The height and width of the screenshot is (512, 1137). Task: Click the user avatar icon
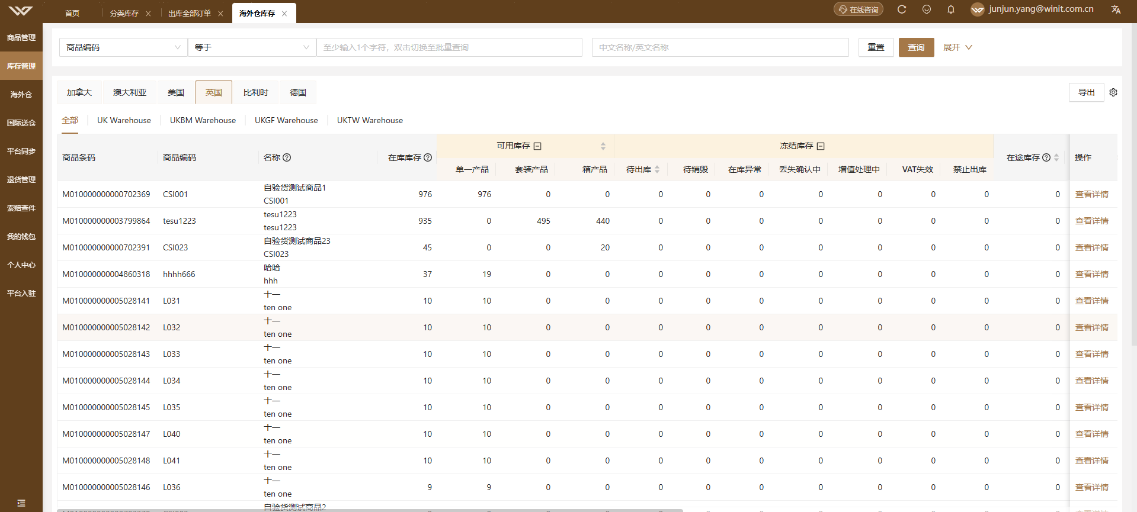978,9
